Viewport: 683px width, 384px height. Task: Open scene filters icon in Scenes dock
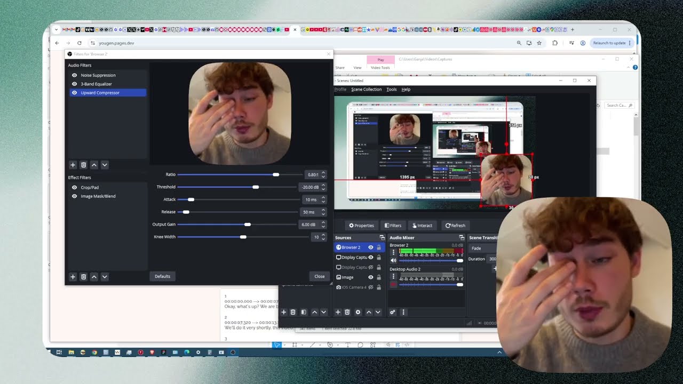click(x=304, y=312)
